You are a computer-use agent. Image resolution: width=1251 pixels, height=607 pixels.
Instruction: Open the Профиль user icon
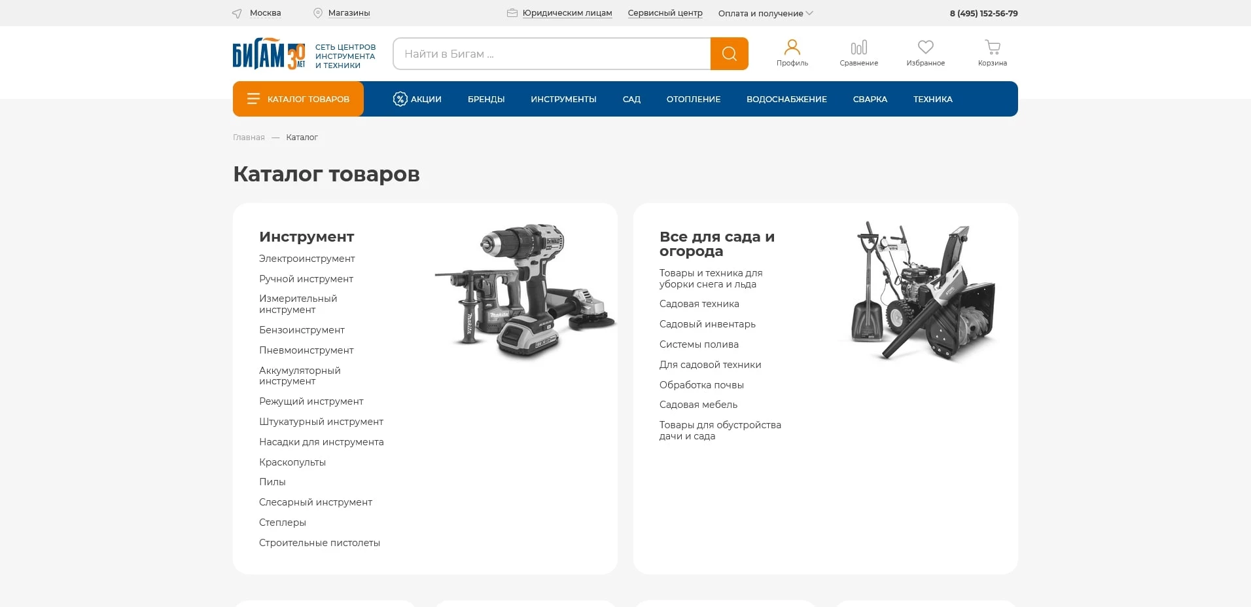click(792, 48)
